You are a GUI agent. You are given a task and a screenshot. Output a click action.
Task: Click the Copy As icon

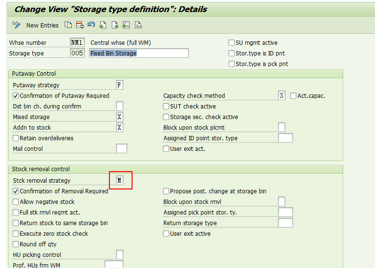(68, 25)
